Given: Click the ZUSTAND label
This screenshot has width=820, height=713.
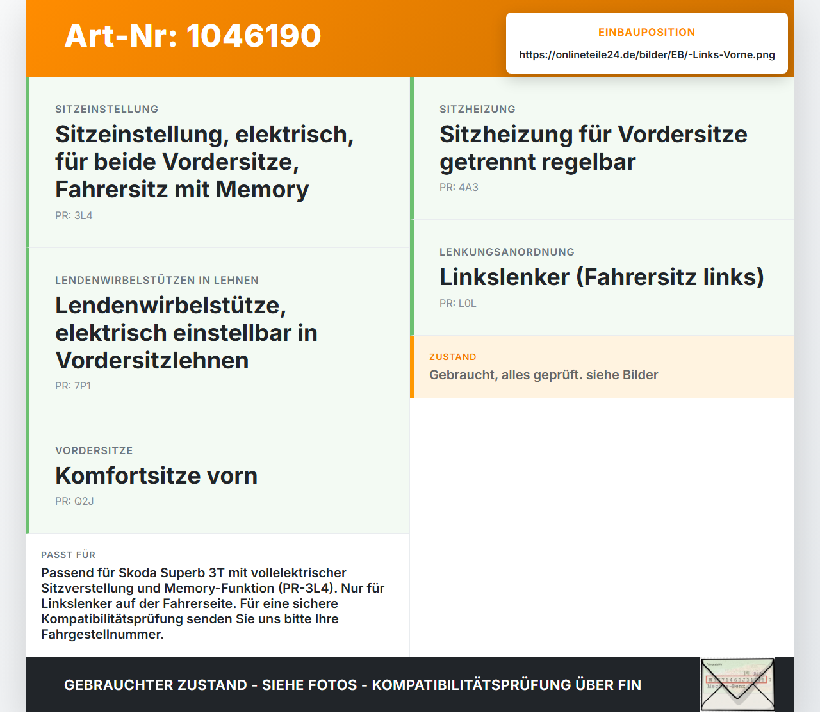Looking at the screenshot, I should pyautogui.click(x=453, y=357).
